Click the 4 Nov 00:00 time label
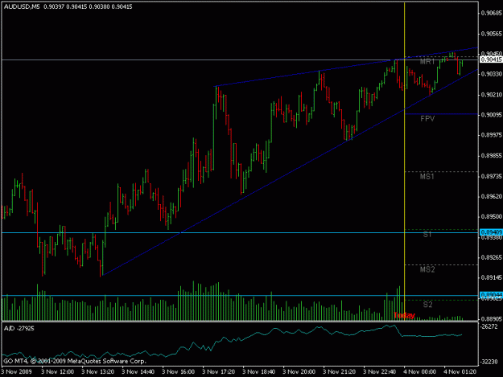This screenshot has height=377, width=503. [x=420, y=372]
